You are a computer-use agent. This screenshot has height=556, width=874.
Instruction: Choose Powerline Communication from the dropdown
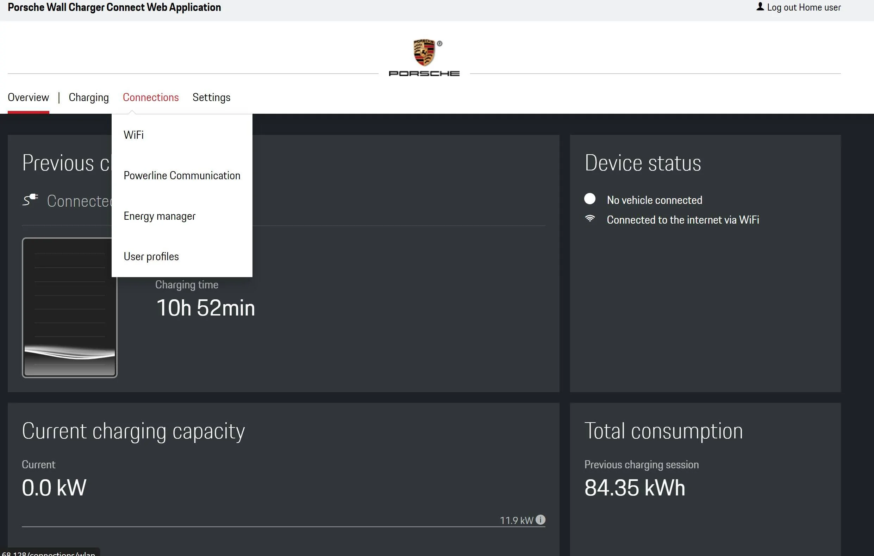click(x=182, y=176)
